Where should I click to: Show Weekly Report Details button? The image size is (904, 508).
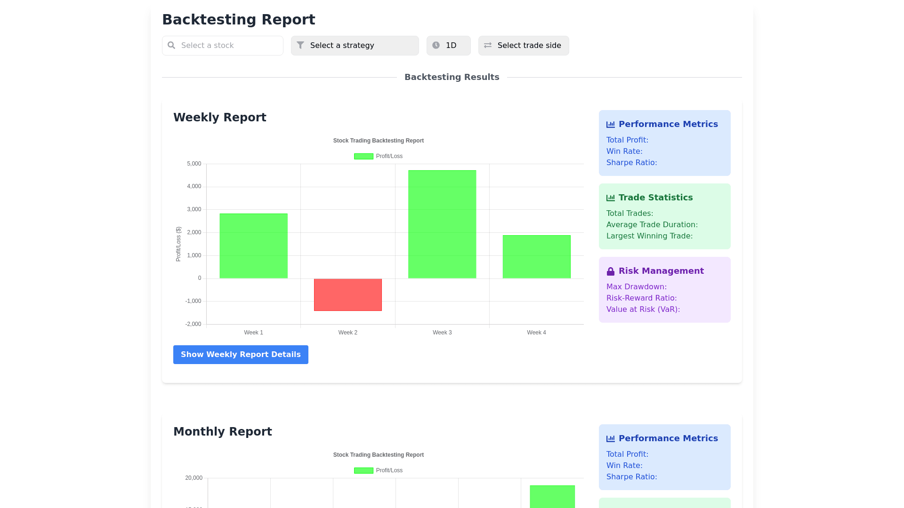[x=241, y=355]
